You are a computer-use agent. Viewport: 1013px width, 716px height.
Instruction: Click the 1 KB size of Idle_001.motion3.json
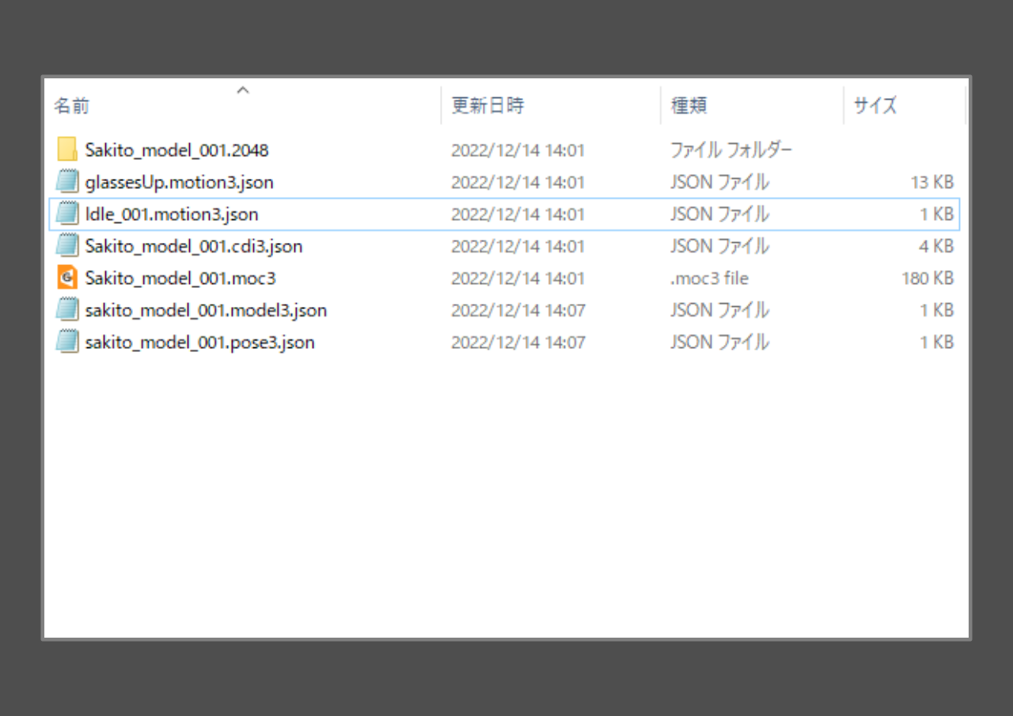(936, 214)
